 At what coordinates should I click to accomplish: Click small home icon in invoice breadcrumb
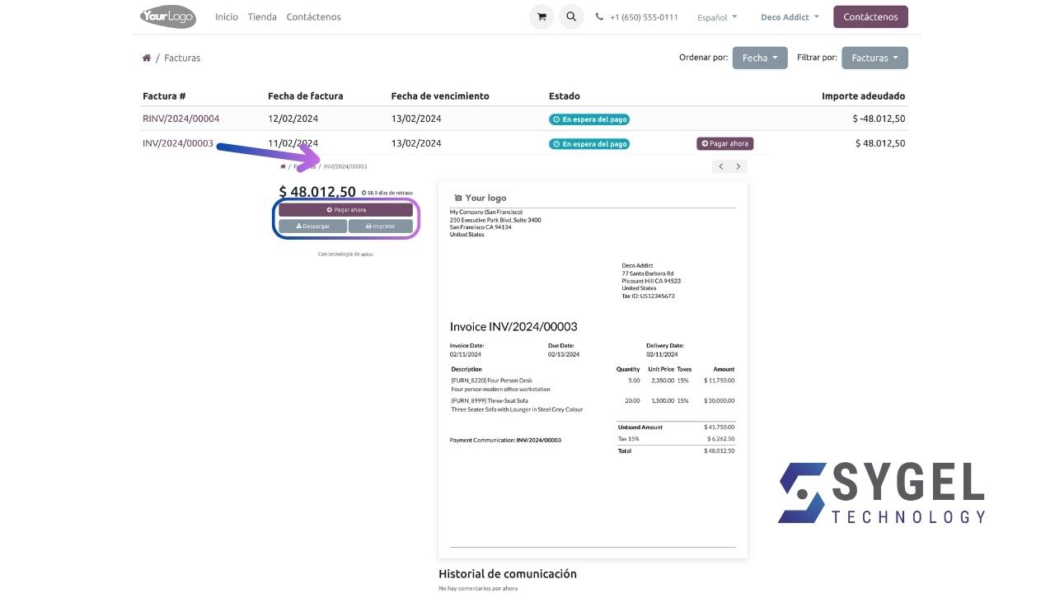click(283, 166)
